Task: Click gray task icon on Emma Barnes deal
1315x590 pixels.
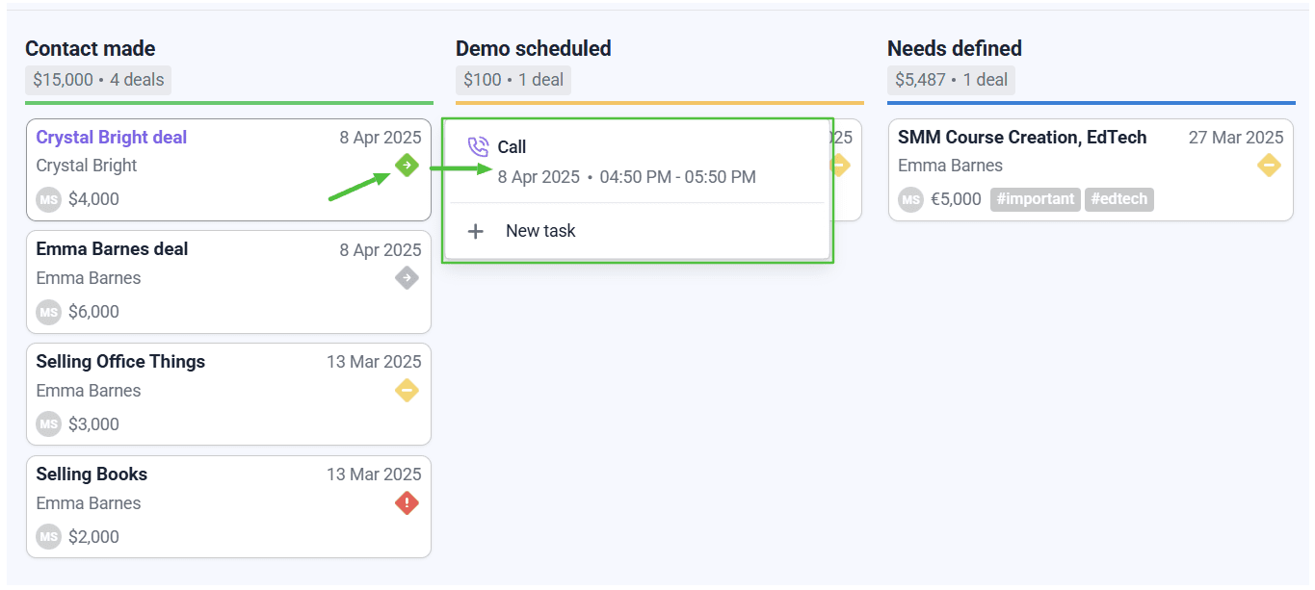Action: tap(407, 278)
